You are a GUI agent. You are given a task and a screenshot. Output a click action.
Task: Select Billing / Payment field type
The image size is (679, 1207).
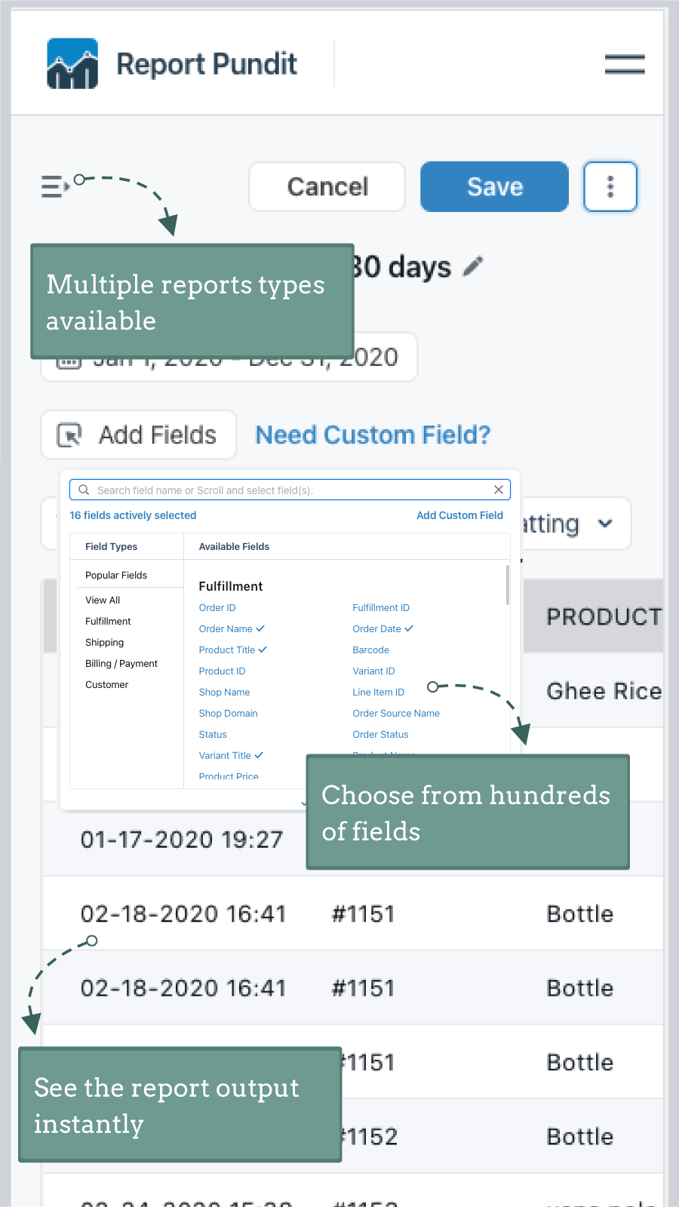coord(121,663)
